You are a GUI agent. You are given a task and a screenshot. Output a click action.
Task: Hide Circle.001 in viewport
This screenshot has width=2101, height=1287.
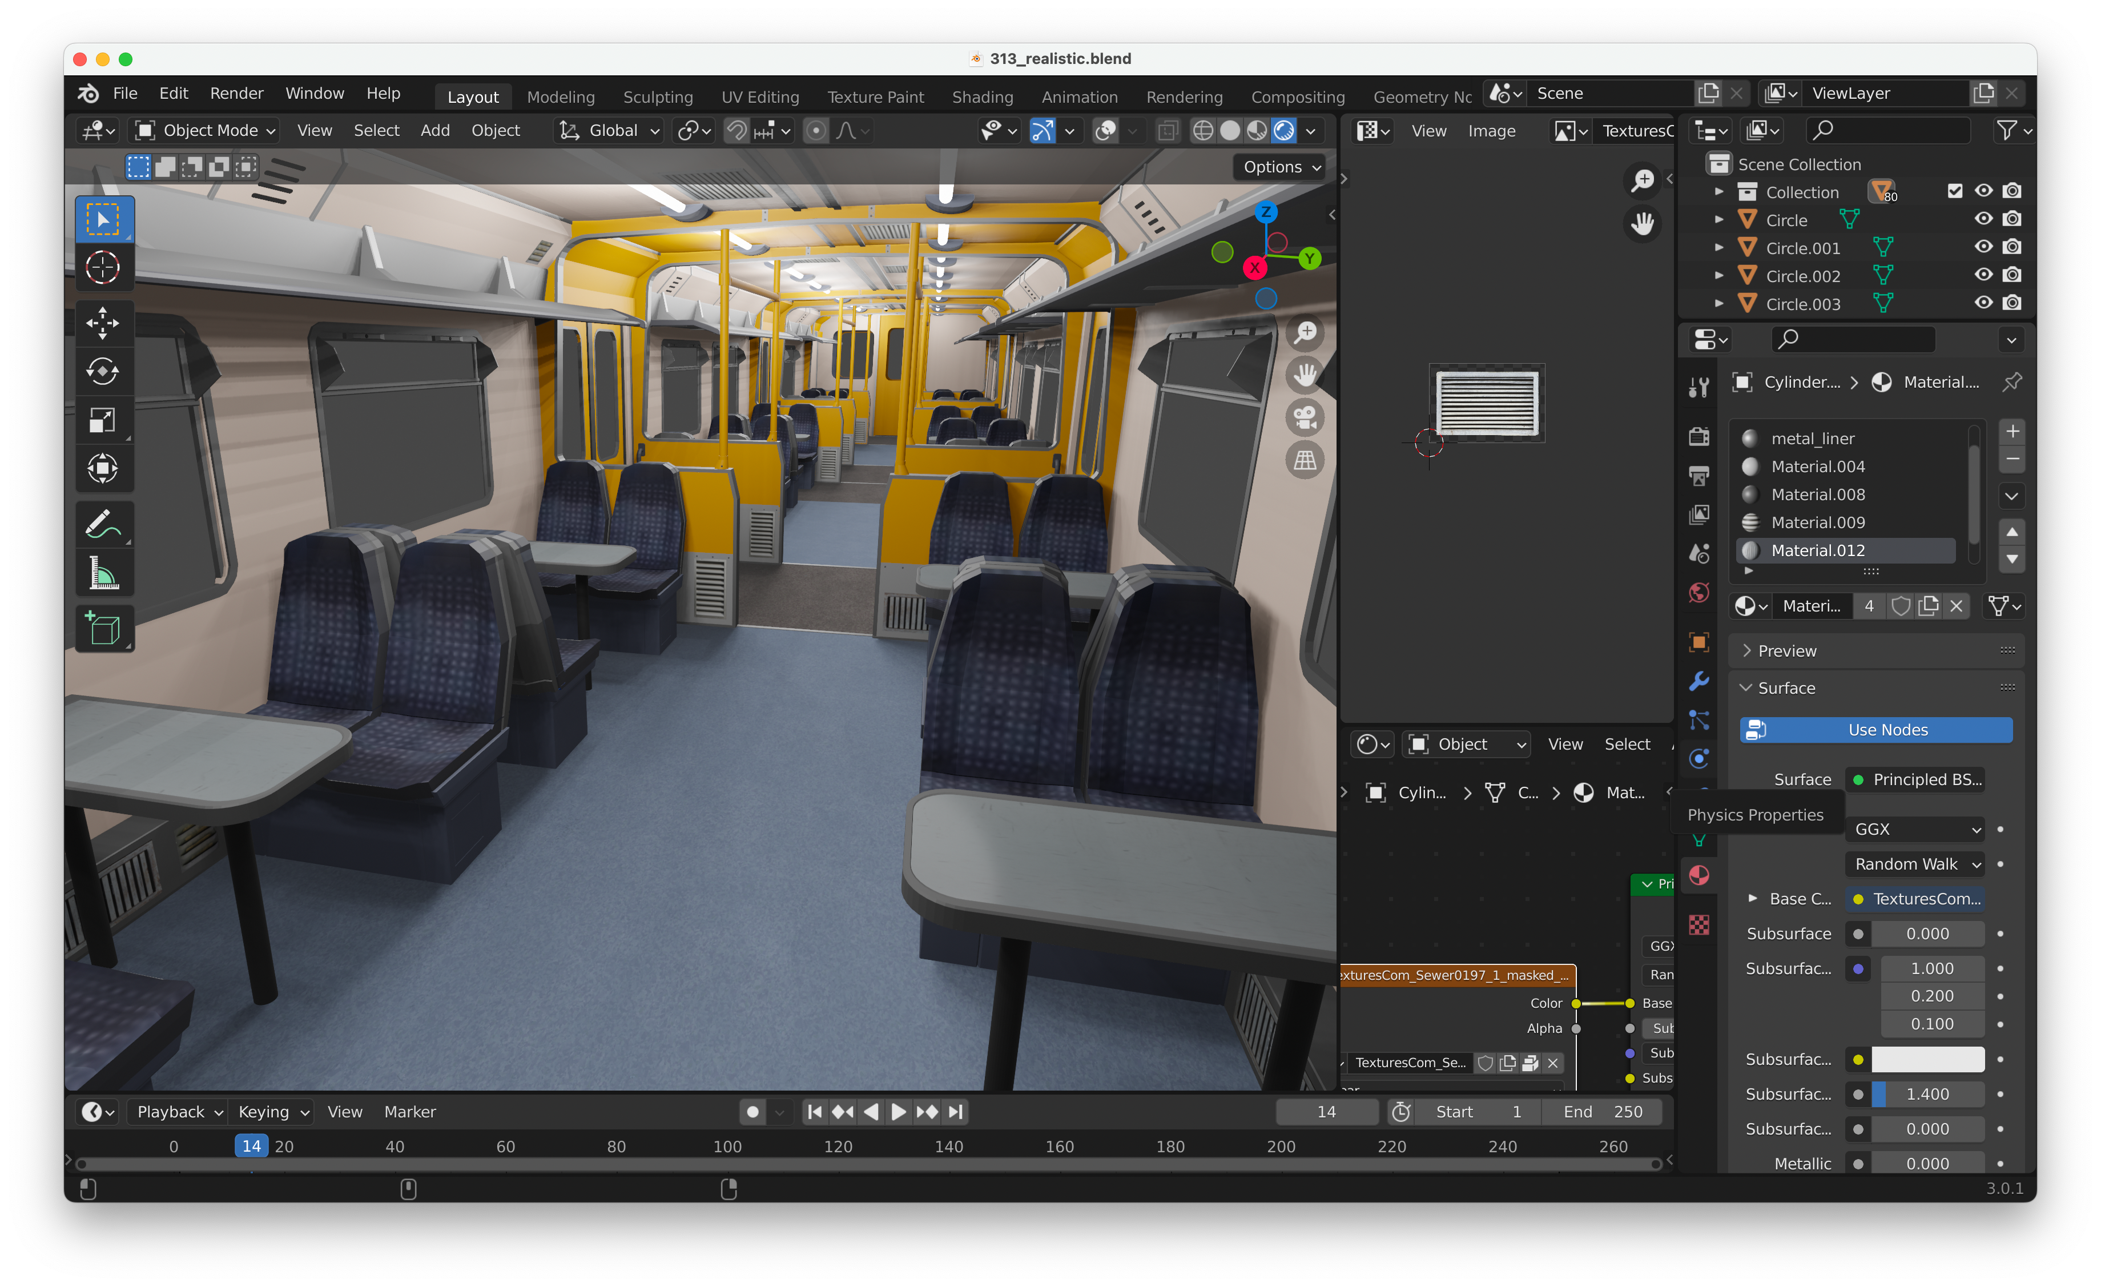(1983, 247)
